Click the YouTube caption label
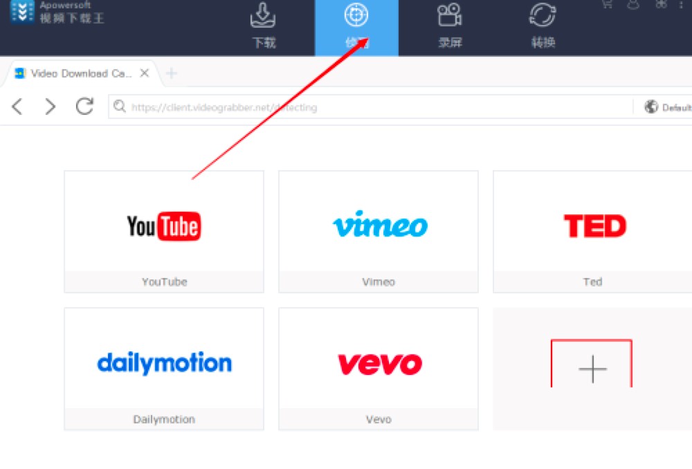Screen dimensions: 692x469 (164, 282)
